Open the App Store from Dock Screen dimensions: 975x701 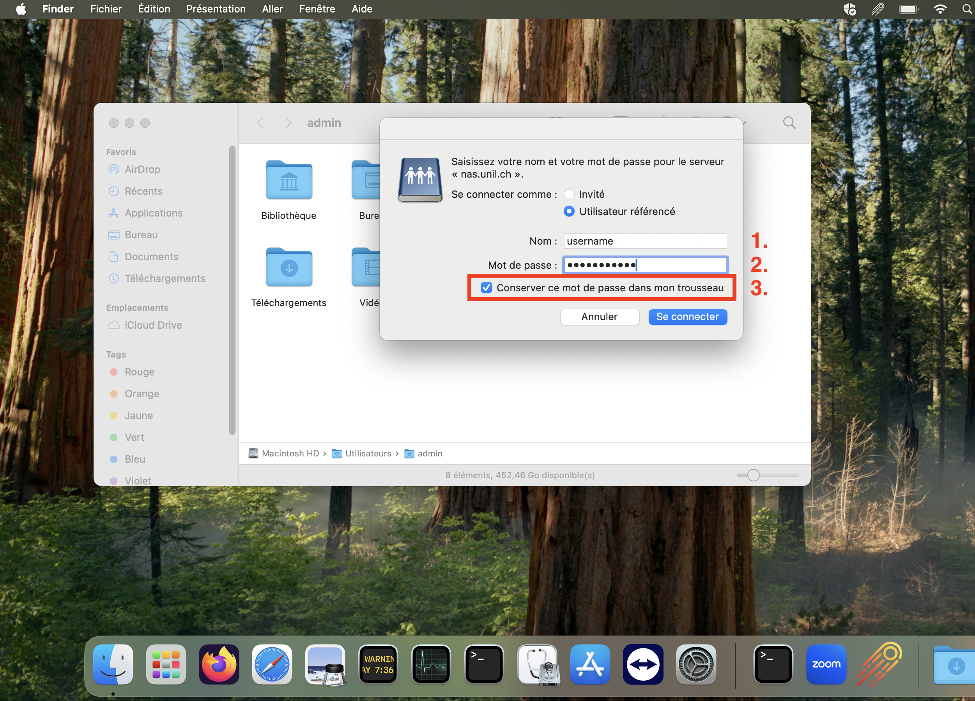(x=590, y=664)
